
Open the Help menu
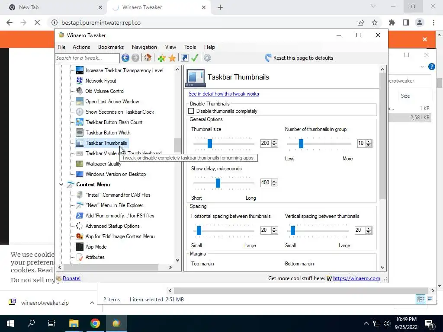[x=210, y=47]
